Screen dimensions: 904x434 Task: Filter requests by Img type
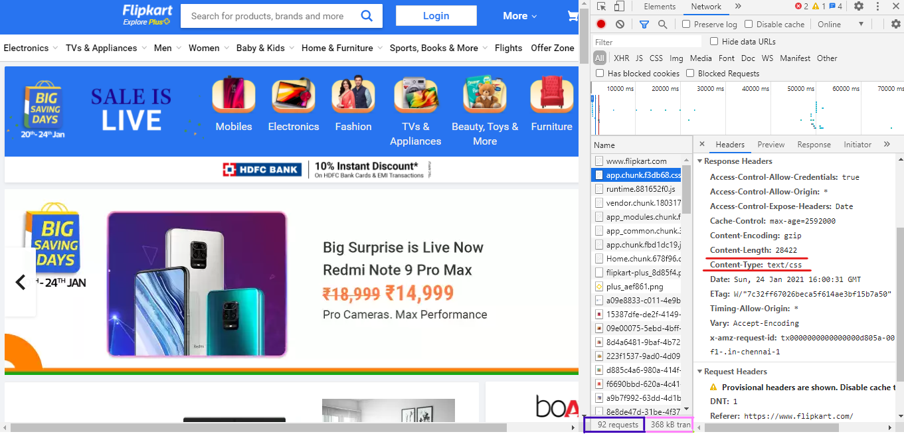(676, 58)
